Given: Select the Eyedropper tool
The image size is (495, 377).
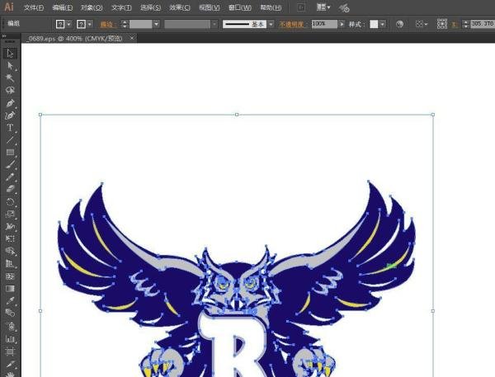Looking at the screenshot, I should (10, 301).
